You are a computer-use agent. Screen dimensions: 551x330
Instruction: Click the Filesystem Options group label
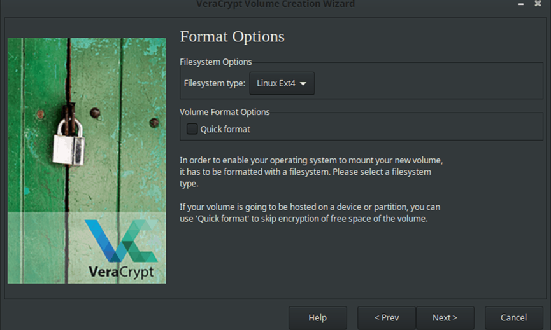[x=216, y=62]
